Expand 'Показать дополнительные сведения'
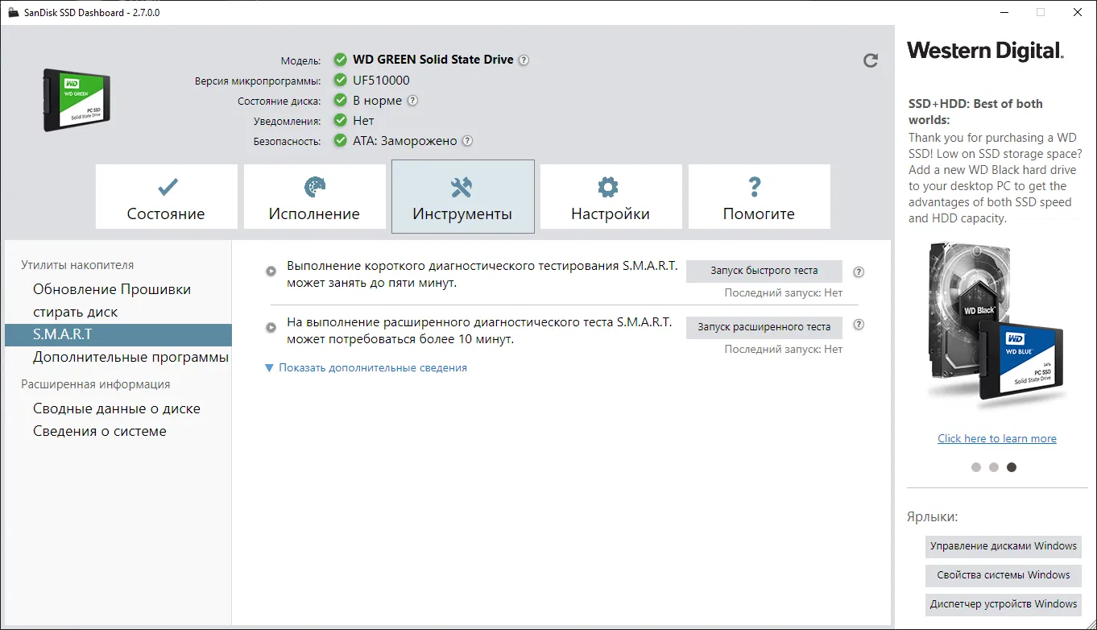 366,367
